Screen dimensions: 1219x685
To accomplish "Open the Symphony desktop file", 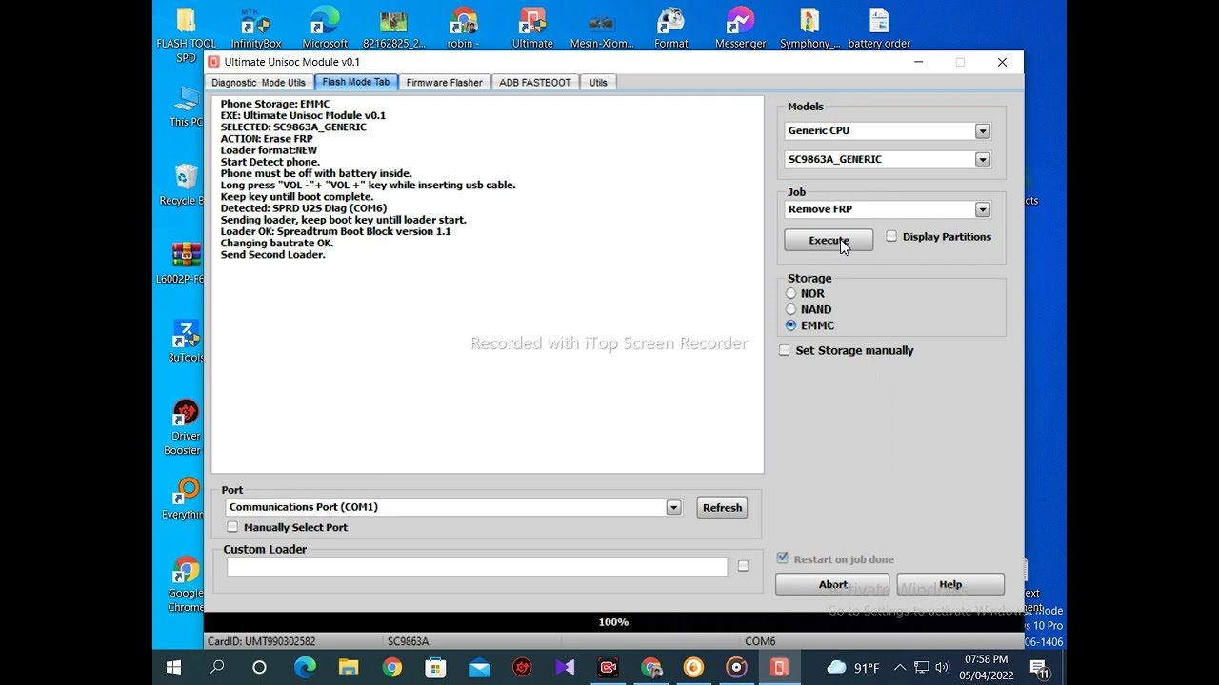I will [x=809, y=29].
